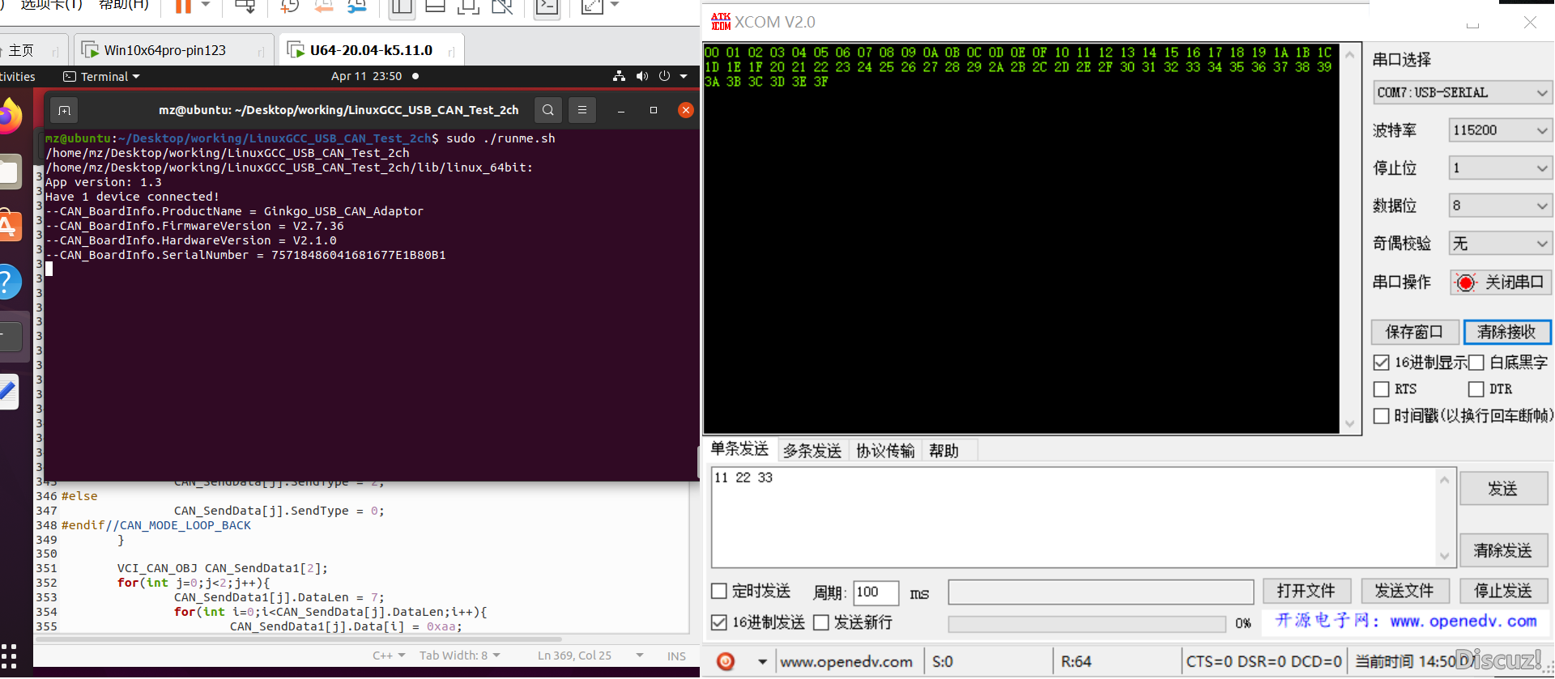Expand the stretch display options arrow
1555x679 pixels.
tap(615, 5)
